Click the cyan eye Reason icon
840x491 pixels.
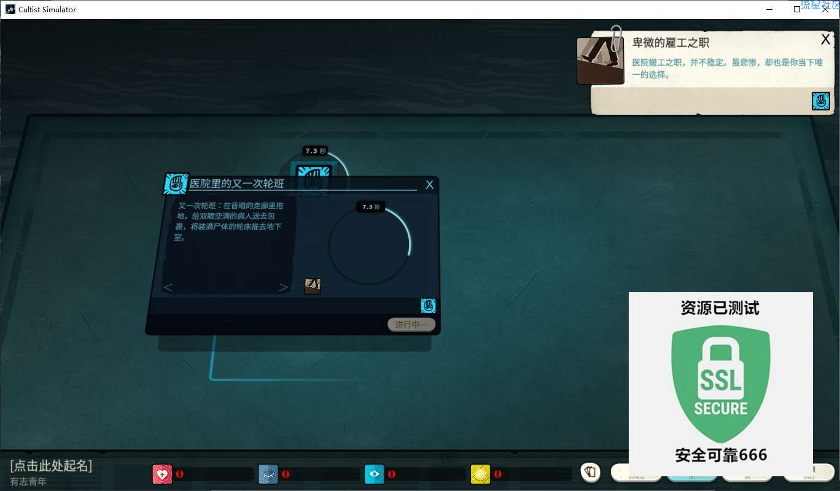tap(375, 474)
